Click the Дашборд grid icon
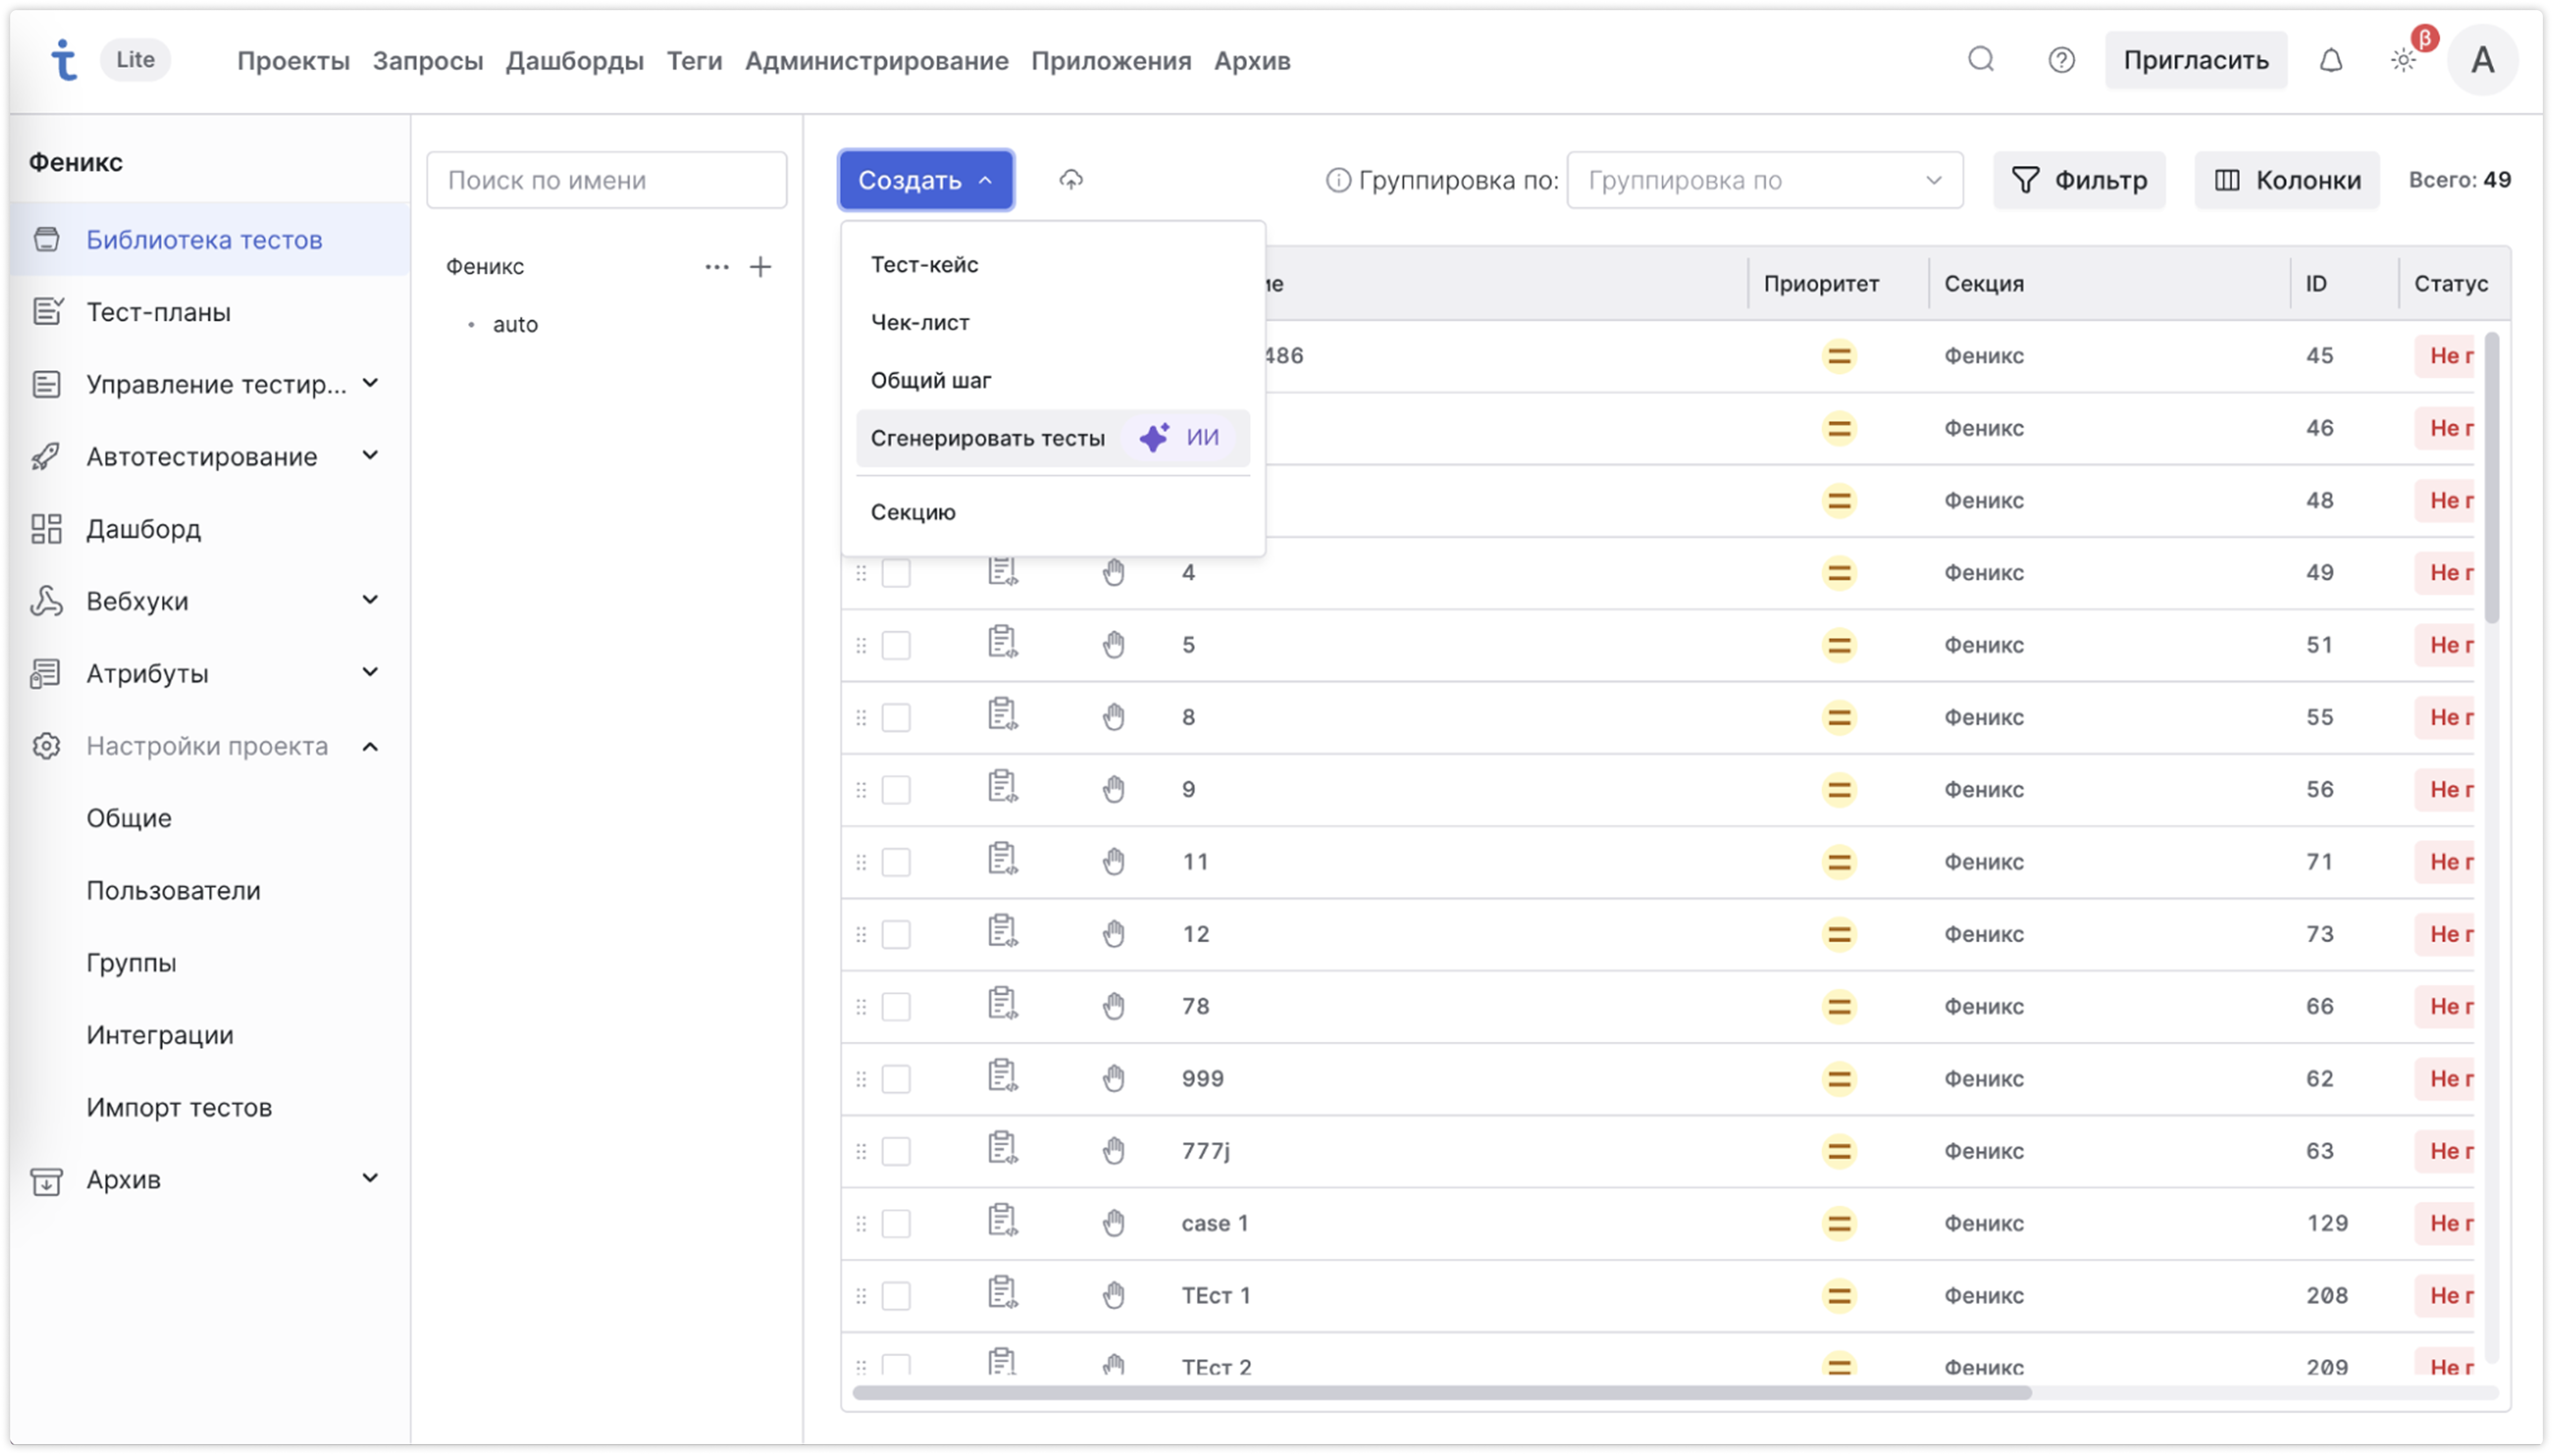This screenshot has width=2553, height=1456. click(46, 528)
